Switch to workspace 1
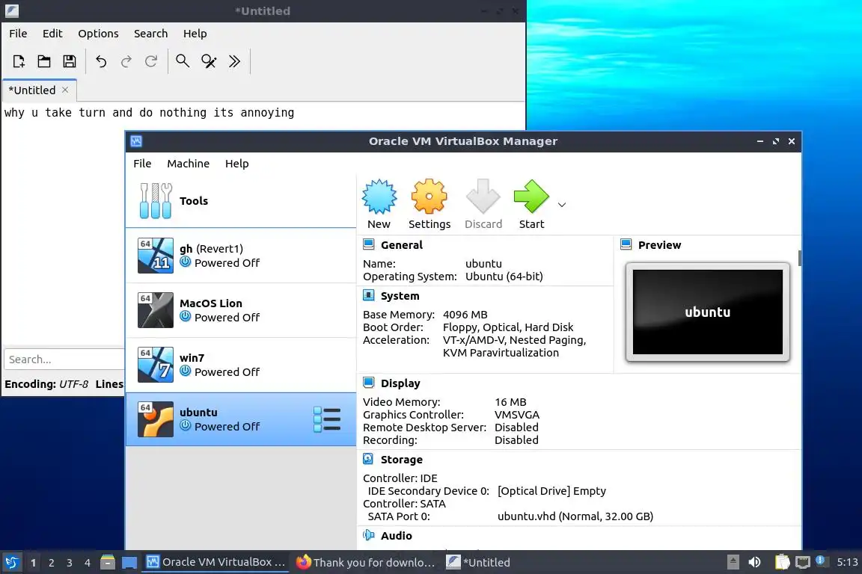Viewport: 862px width, 574px height. [34, 563]
